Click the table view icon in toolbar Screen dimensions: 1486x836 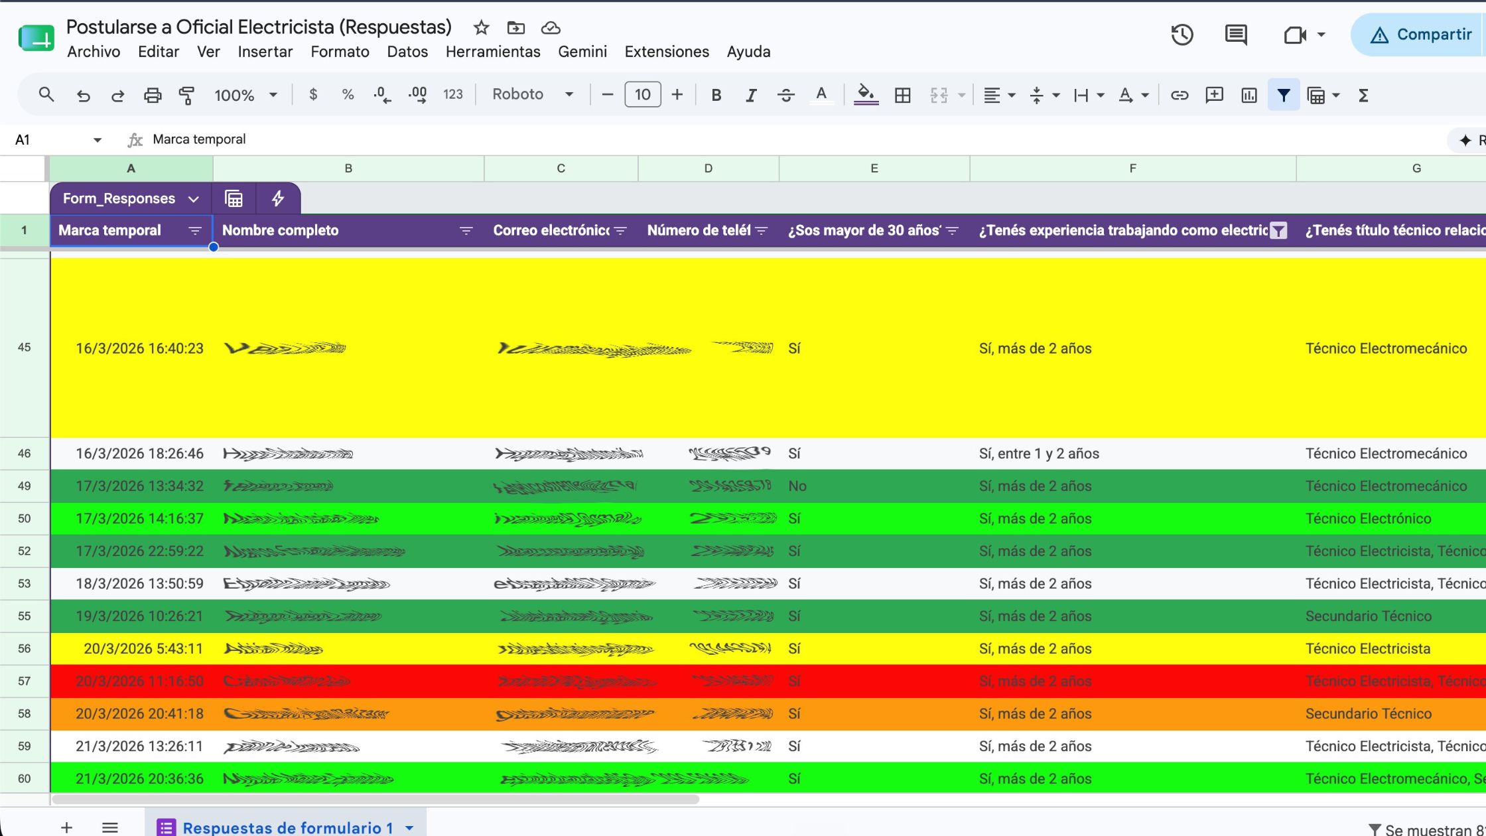coord(1316,96)
